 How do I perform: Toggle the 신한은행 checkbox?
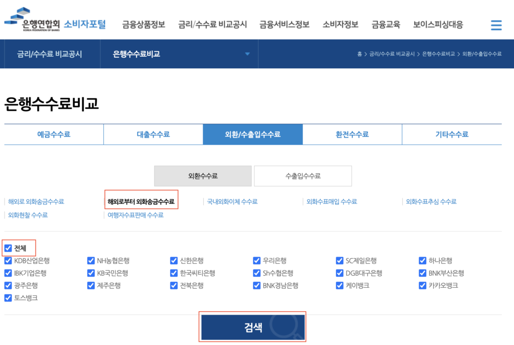click(174, 261)
